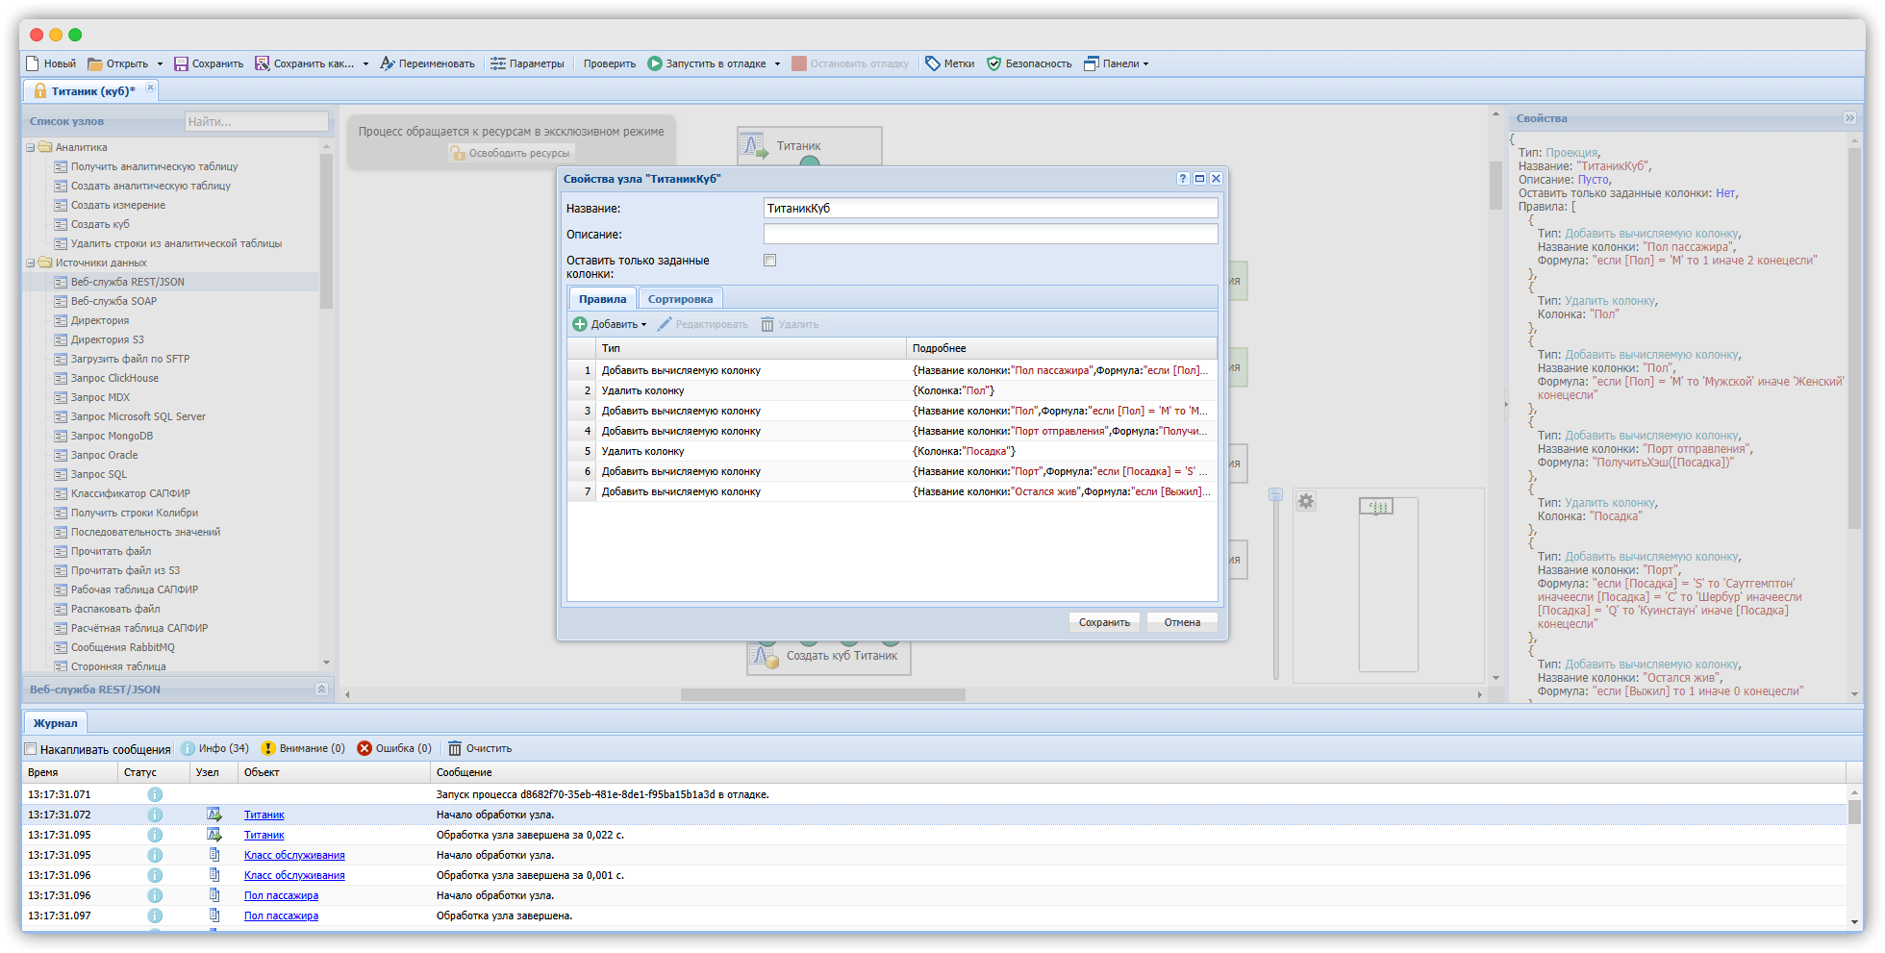Open Открыть dropdown arrow
Image resolution: width=1885 pixels, height=953 pixels.
[160, 64]
